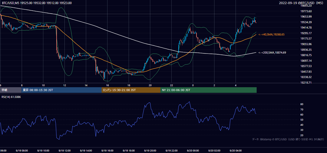Click hour tick 2 under price chart

click(214, 85)
